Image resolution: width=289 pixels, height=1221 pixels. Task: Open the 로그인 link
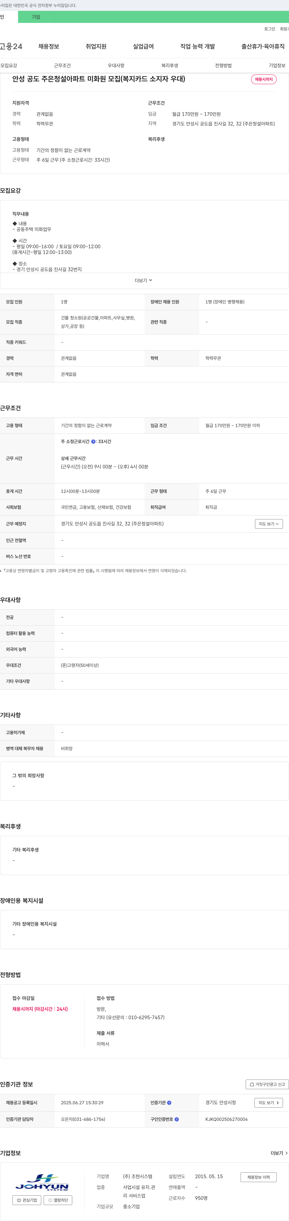pyautogui.click(x=270, y=29)
